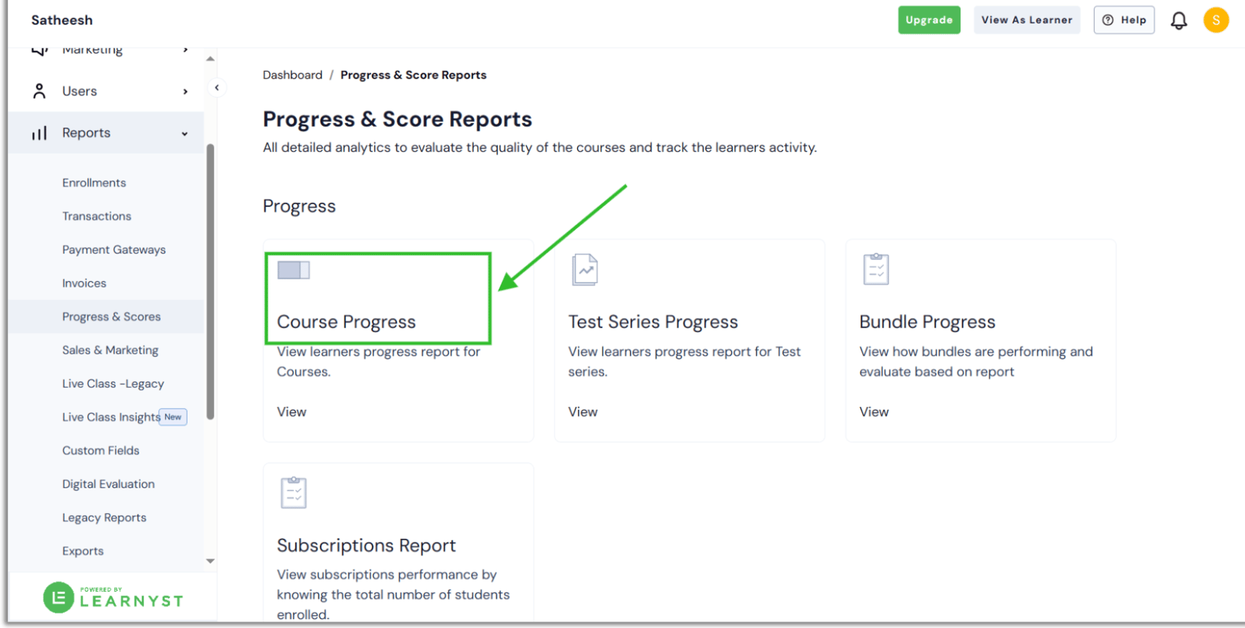Click the View As Learner button
This screenshot has height=628, width=1245.
tap(1026, 20)
